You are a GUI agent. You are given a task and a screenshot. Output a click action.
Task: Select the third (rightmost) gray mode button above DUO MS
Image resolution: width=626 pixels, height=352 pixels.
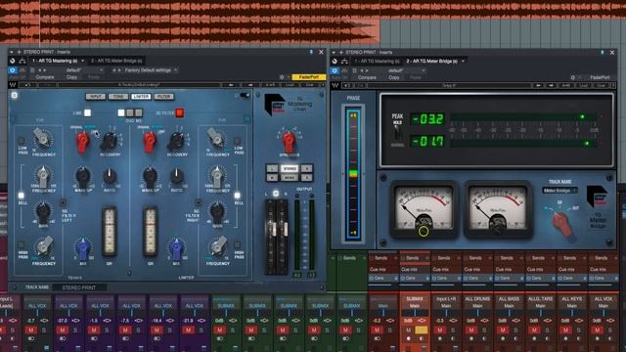point(139,113)
